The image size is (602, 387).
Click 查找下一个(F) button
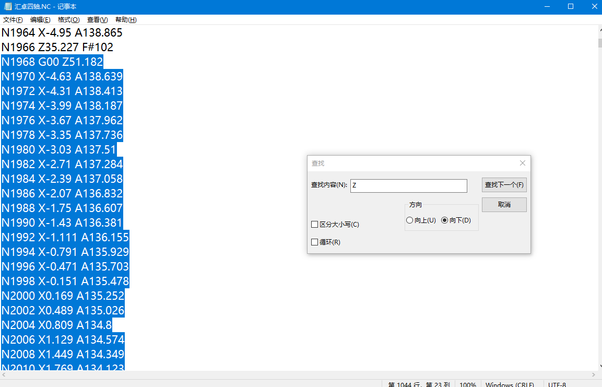click(x=504, y=185)
